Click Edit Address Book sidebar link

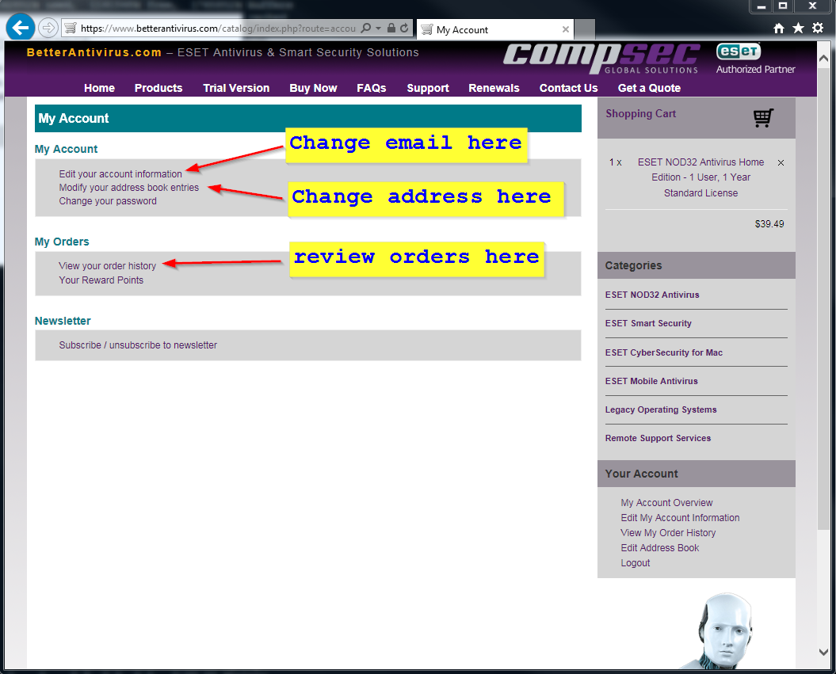[x=659, y=548]
